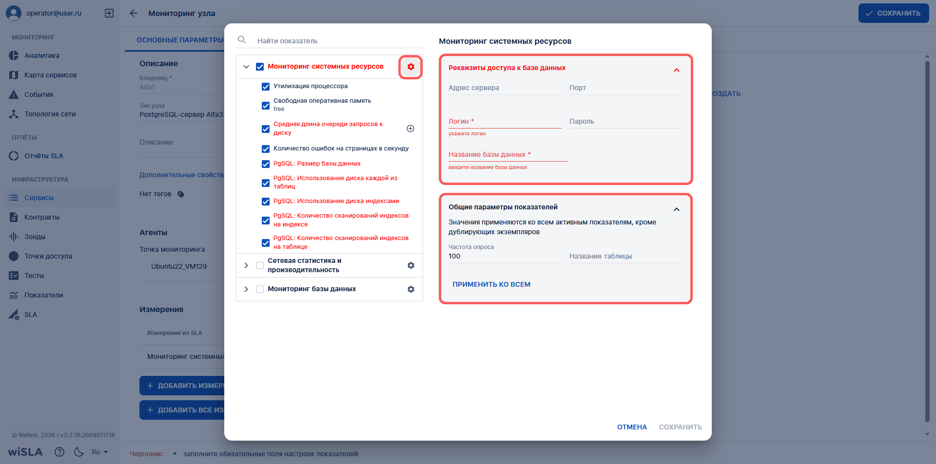The width and height of the screenshot is (936, 464).
Task: Uncheck Количество ошибок на страницах checkbox
Action: click(x=266, y=149)
